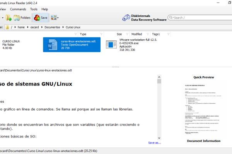Restore down the Linux Reader window
The height and width of the screenshot is (154, 232).
click(x=229, y=3)
